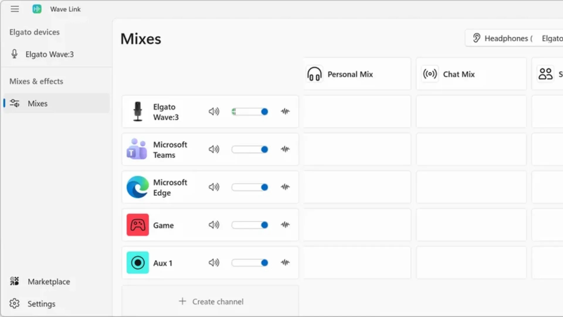Image resolution: width=563 pixels, height=317 pixels.
Task: Open the hamburger navigation menu
Action: point(15,9)
